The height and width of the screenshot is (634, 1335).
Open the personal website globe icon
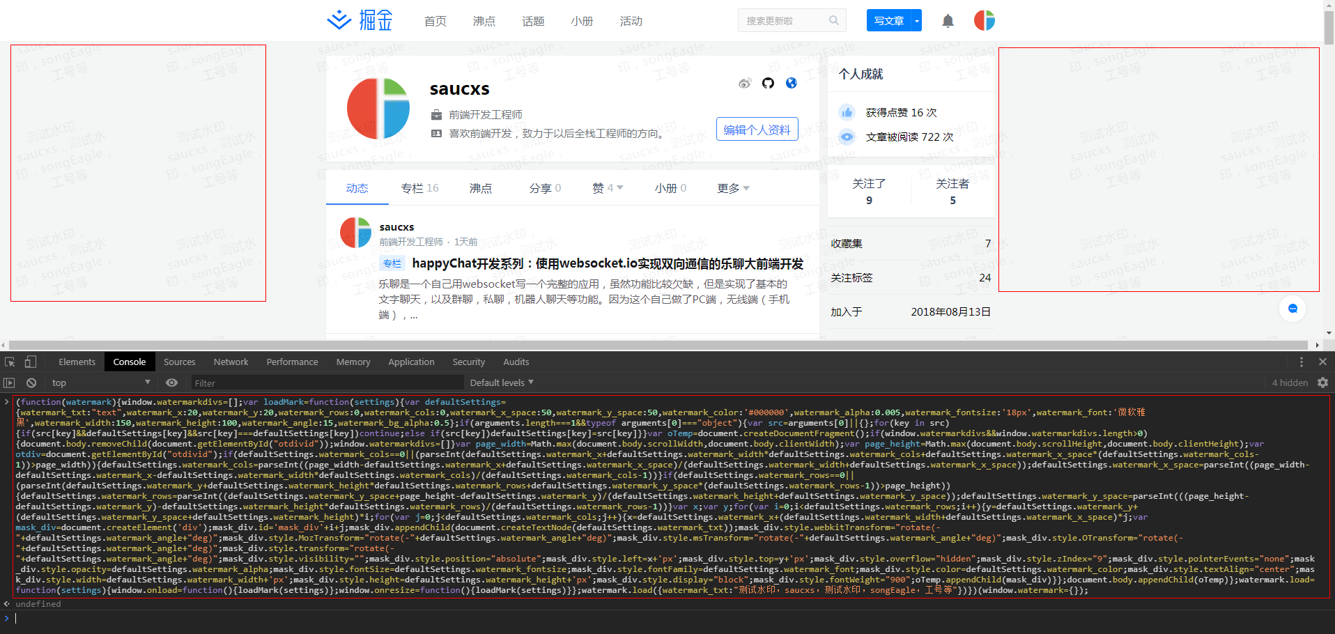point(792,84)
